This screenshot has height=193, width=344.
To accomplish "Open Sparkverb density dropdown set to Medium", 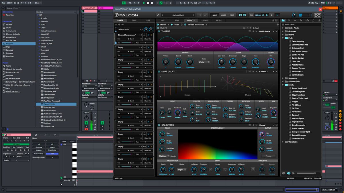I will (164, 156).
